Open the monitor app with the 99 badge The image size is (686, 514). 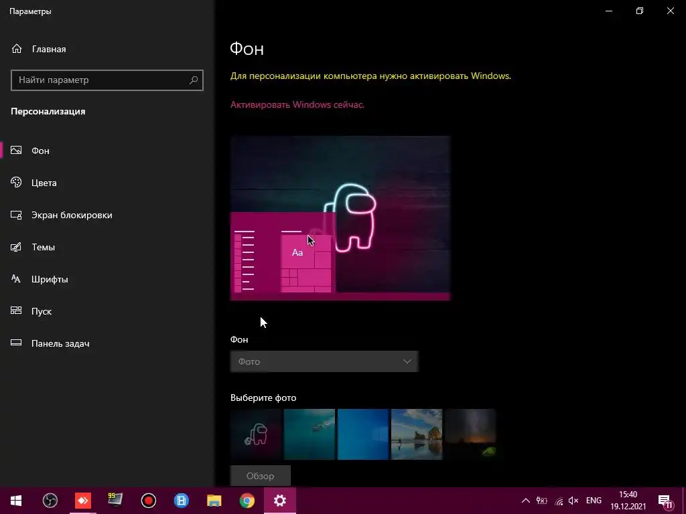pyautogui.click(x=115, y=501)
